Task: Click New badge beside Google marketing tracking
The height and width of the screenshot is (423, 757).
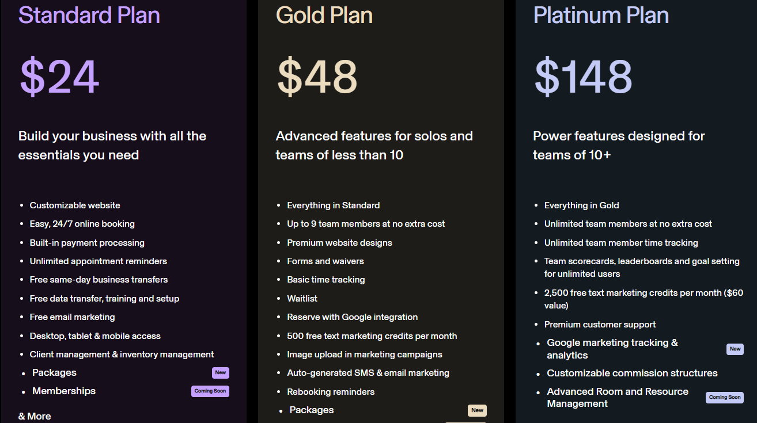Action: pos(735,349)
